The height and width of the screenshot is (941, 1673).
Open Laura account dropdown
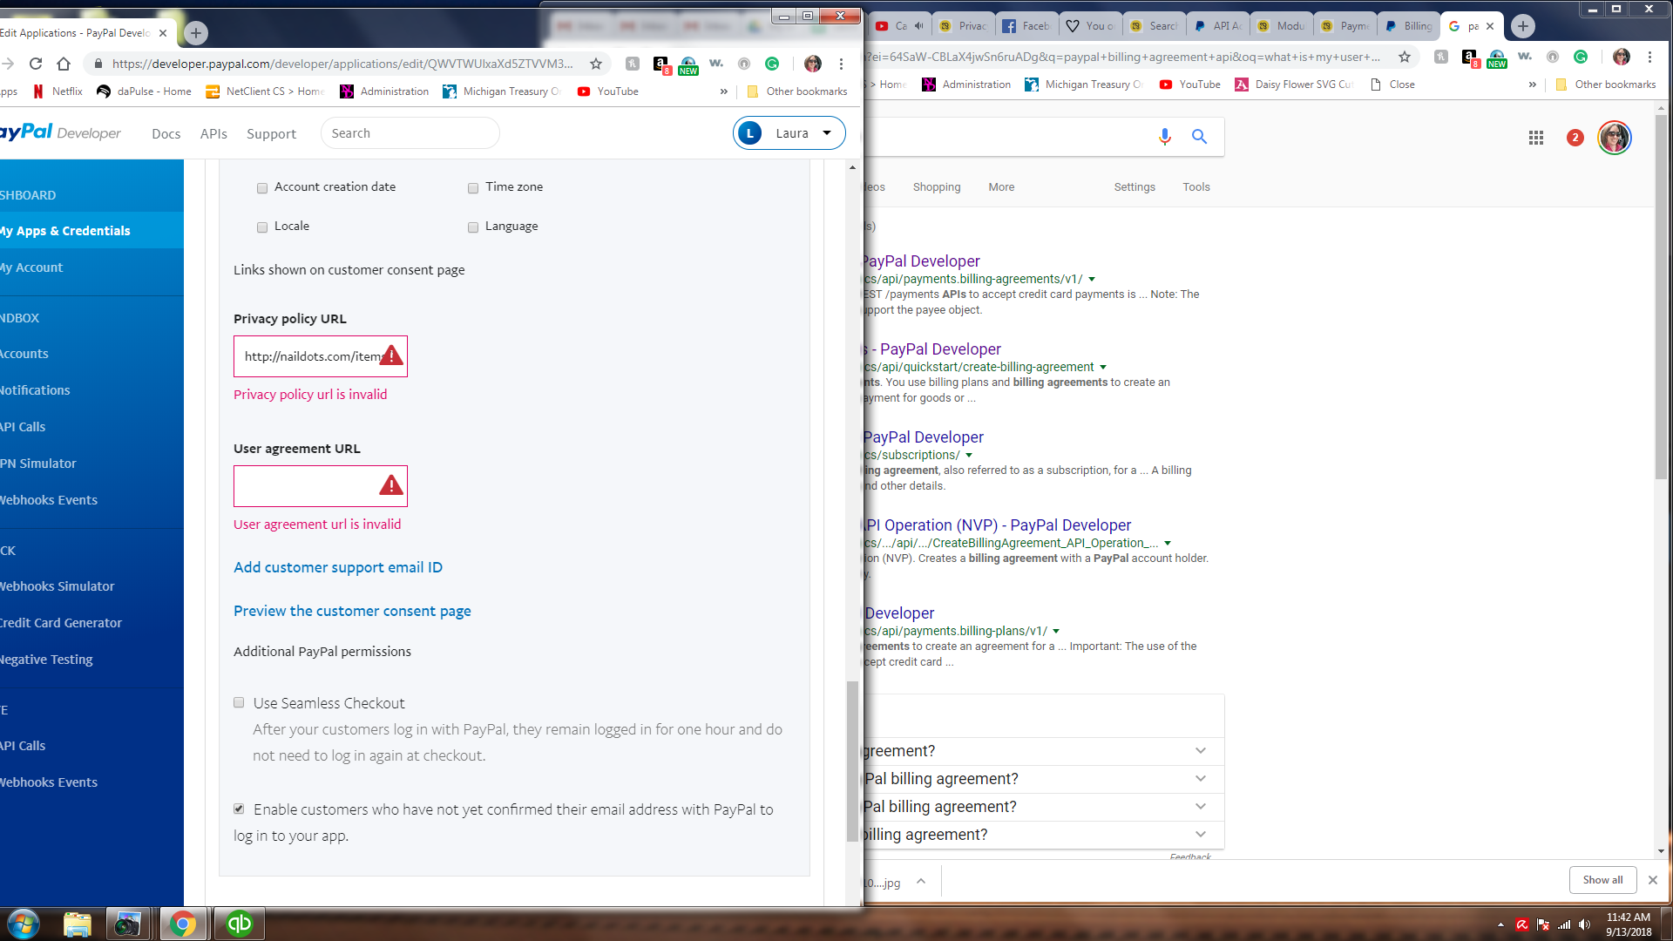click(x=789, y=133)
